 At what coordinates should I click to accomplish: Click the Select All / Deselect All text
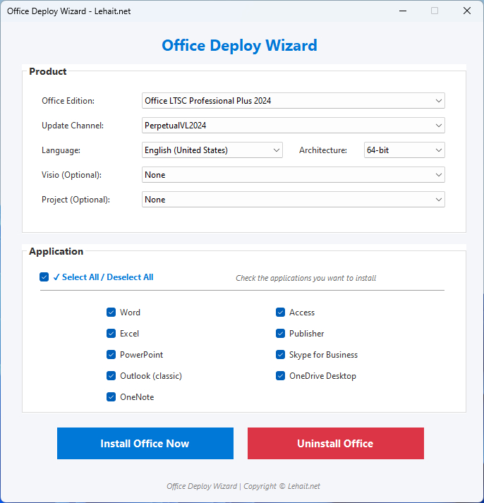pos(108,277)
